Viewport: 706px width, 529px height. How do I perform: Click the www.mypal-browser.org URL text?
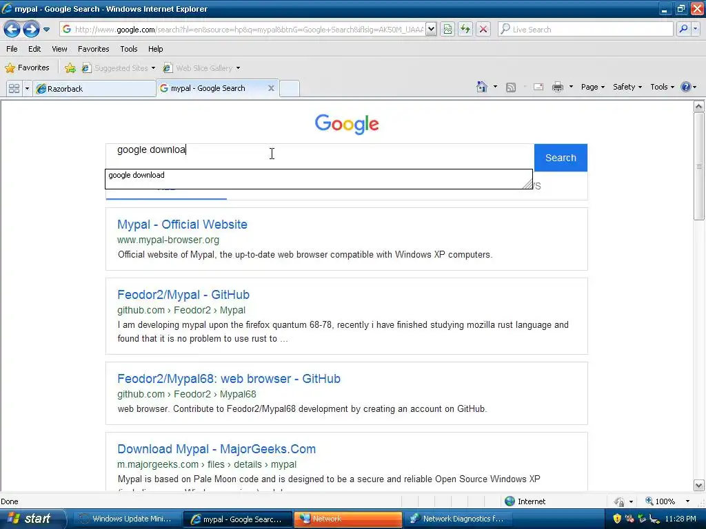(x=168, y=240)
